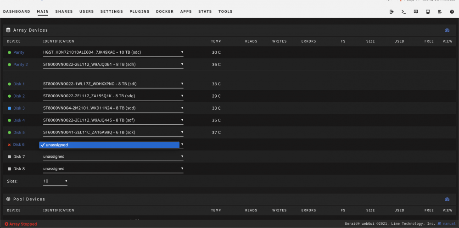459x228 pixels.
Task: Click the grey square status for Disk 8
Action: point(9,169)
